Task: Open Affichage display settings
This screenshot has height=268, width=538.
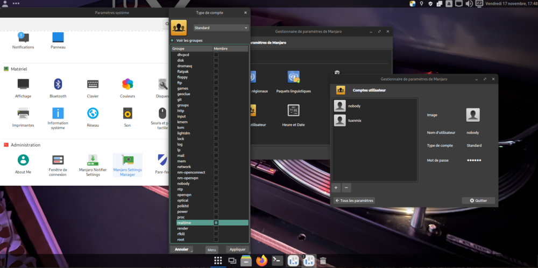Action: point(23,84)
